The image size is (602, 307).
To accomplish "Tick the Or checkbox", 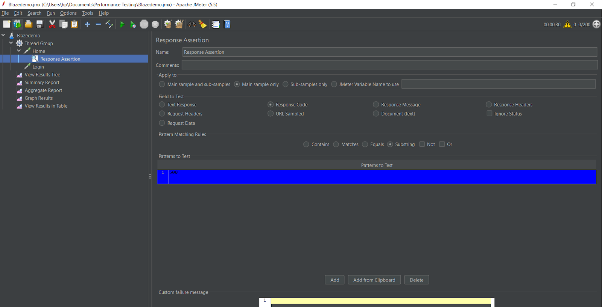I will (x=442, y=144).
